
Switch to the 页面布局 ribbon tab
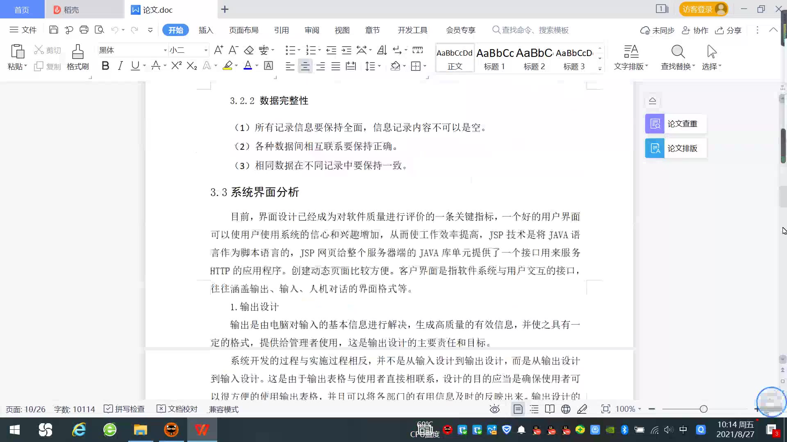(243, 30)
